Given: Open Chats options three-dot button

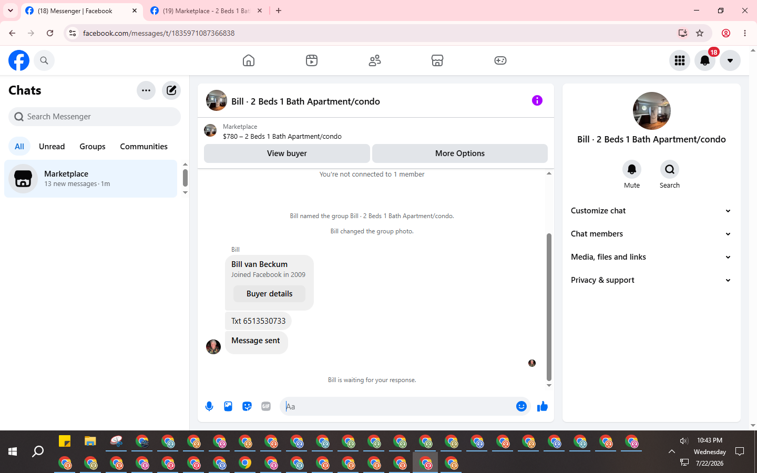Looking at the screenshot, I should click(x=146, y=90).
